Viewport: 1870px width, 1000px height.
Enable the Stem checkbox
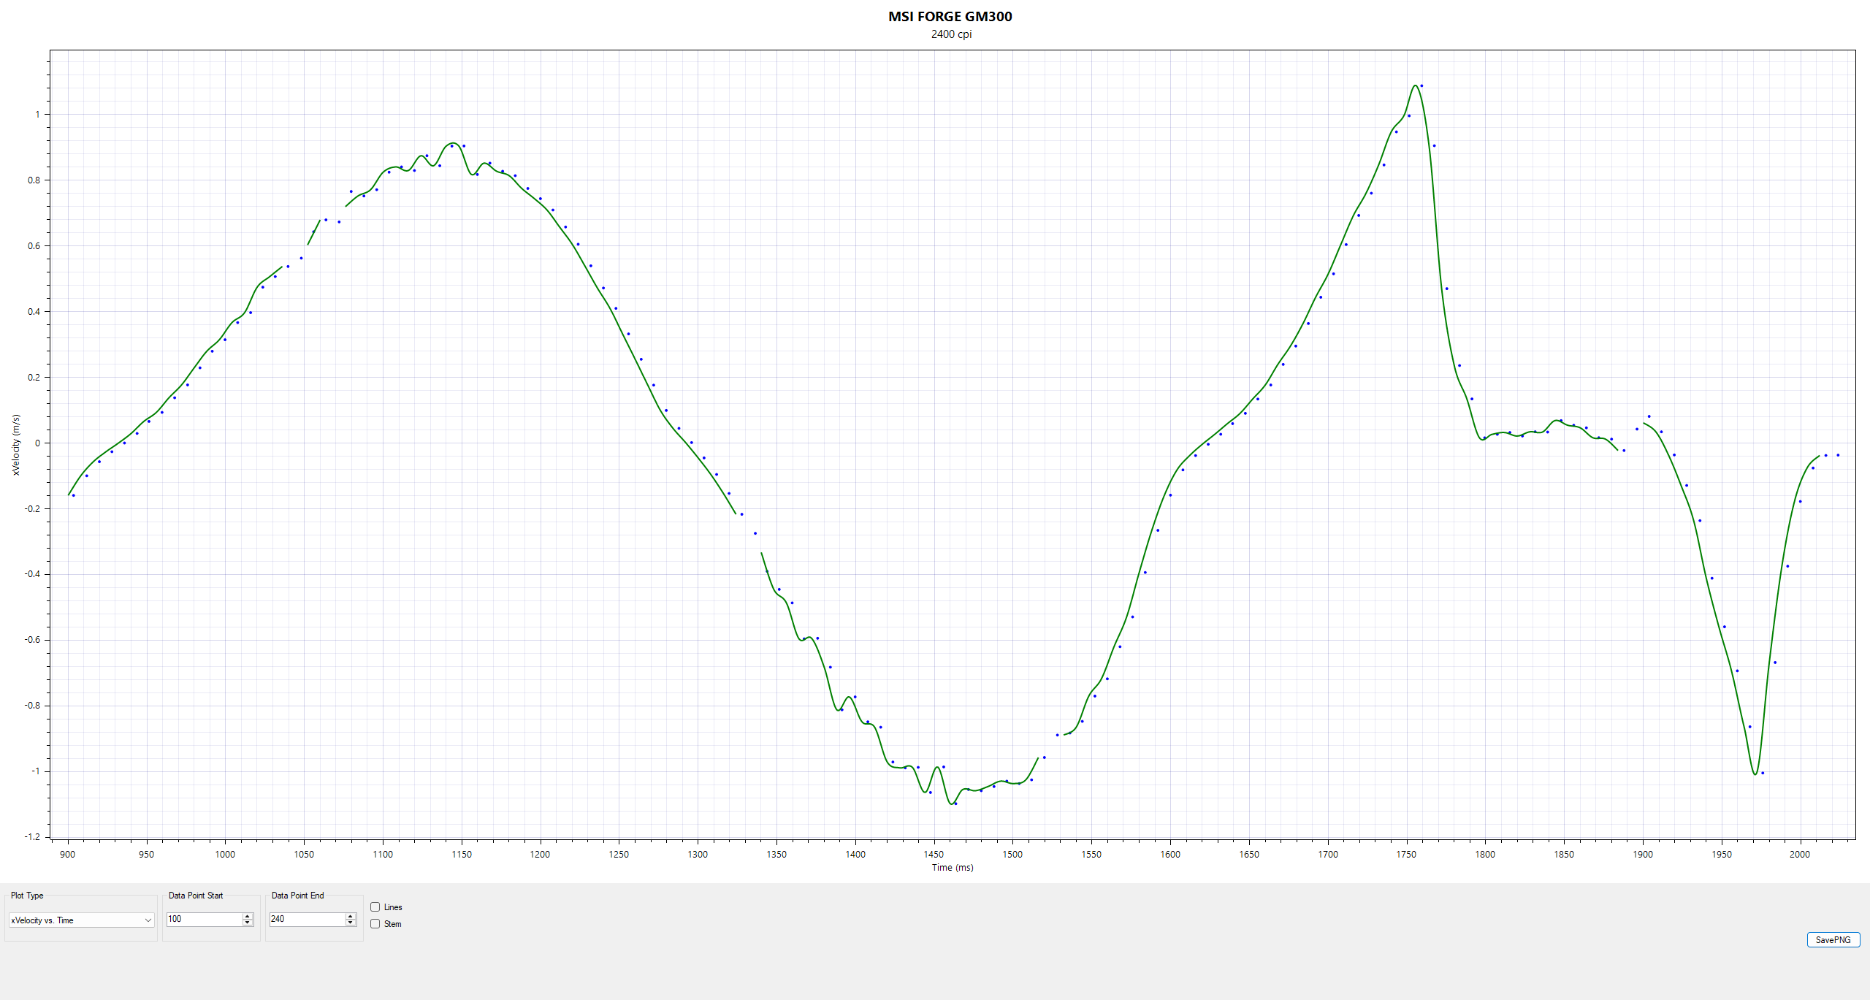[x=375, y=924]
